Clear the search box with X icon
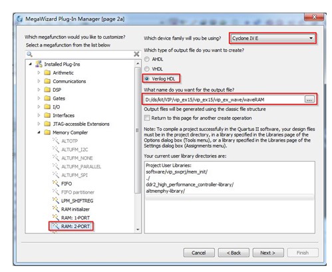 point(136,54)
